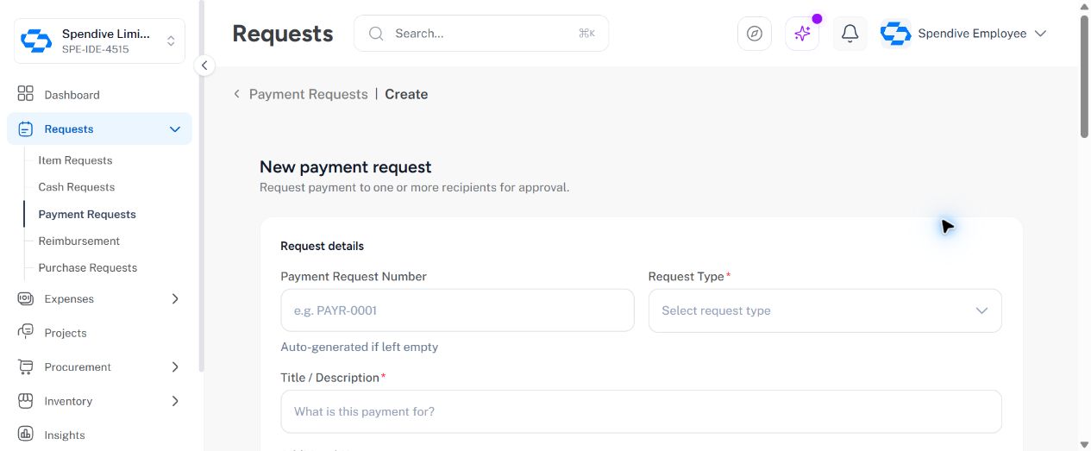Click the Projects icon in the sidebar

[26, 332]
